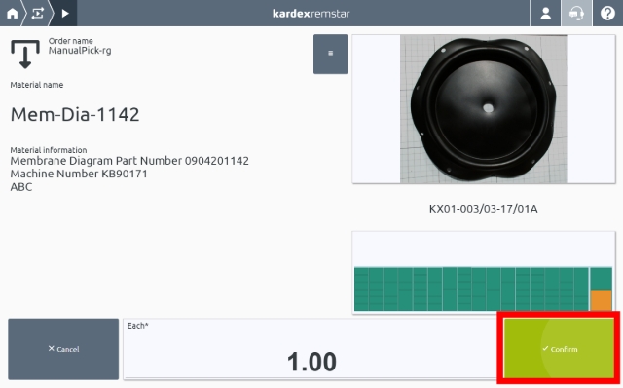Select material name Mem-Dia-1142
This screenshot has height=388, width=623.
pos(75,115)
